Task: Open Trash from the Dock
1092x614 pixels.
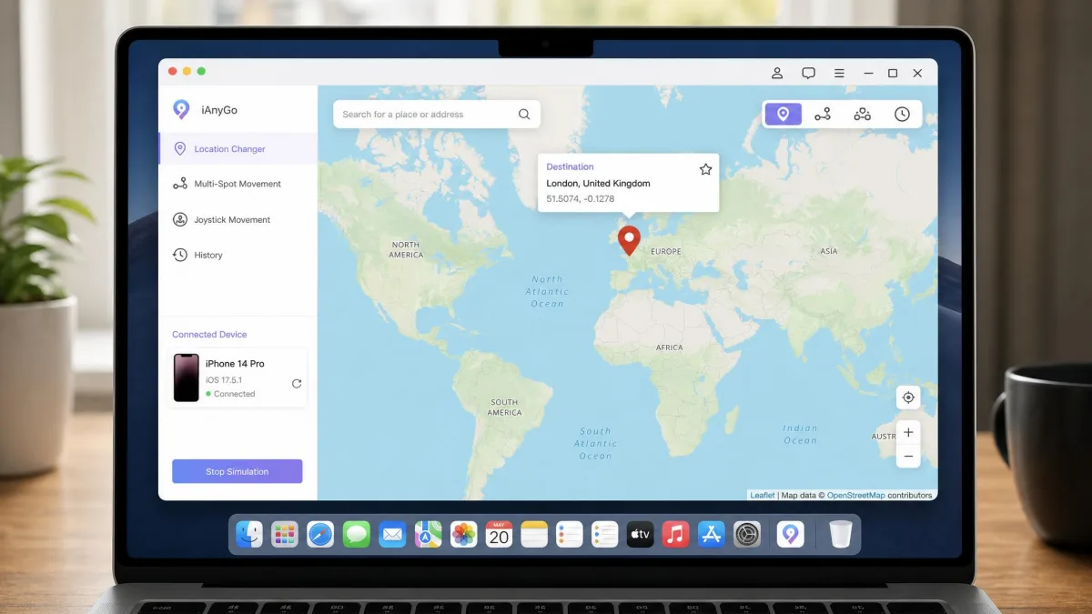Action: tap(840, 535)
